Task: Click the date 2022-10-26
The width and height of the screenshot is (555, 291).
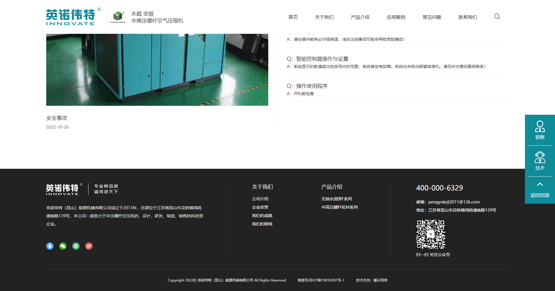Action: [58, 127]
